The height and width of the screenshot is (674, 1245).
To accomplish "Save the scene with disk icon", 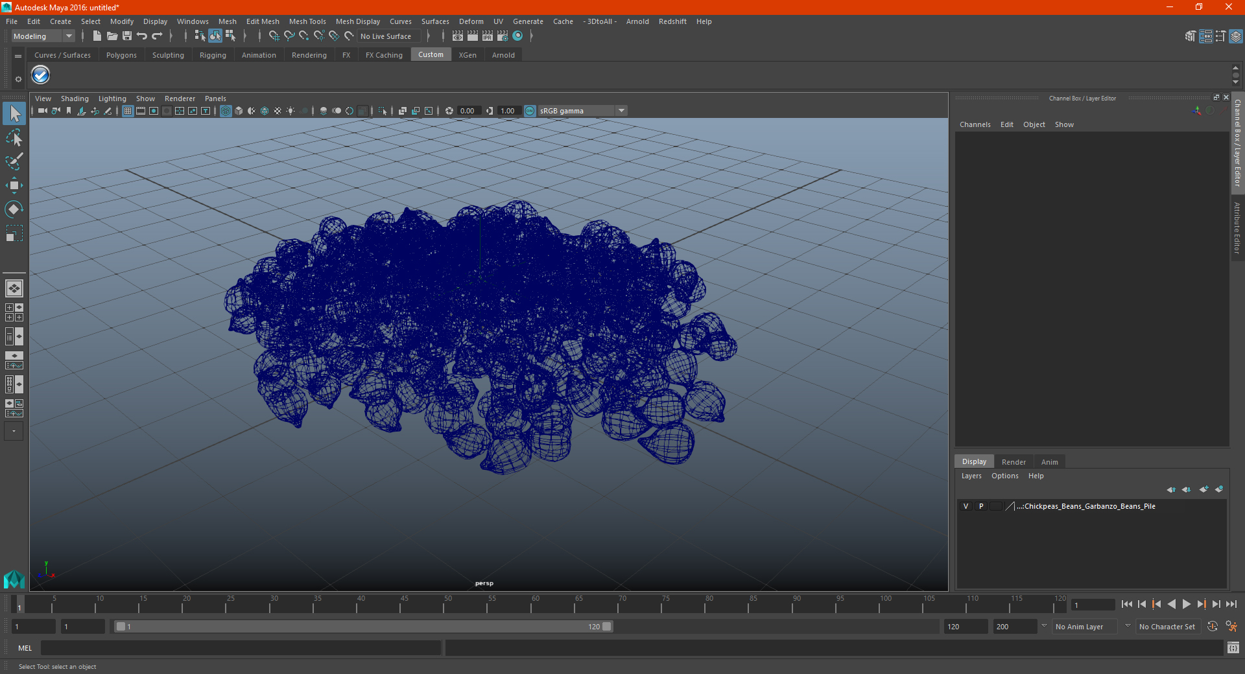I will click(127, 36).
